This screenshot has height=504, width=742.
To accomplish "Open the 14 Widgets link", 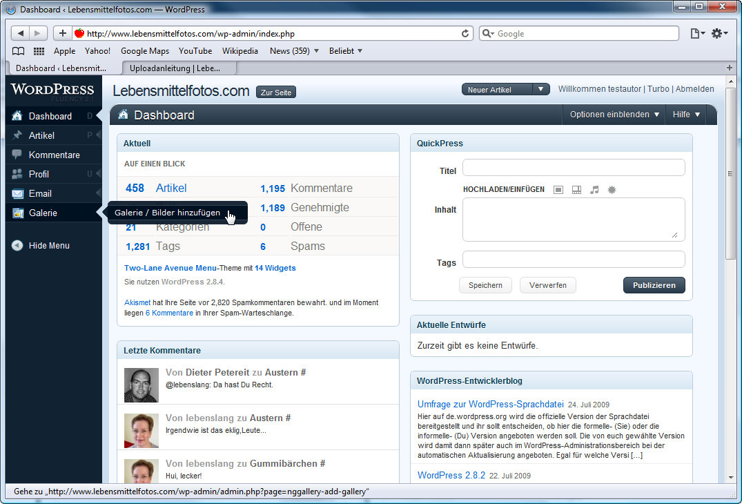I will [275, 268].
